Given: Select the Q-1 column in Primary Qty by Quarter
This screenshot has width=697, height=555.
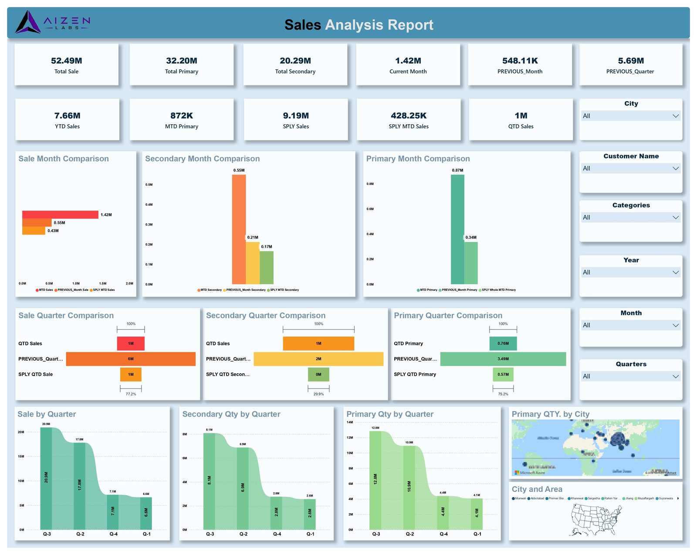Looking at the screenshot, I should pos(477,514).
